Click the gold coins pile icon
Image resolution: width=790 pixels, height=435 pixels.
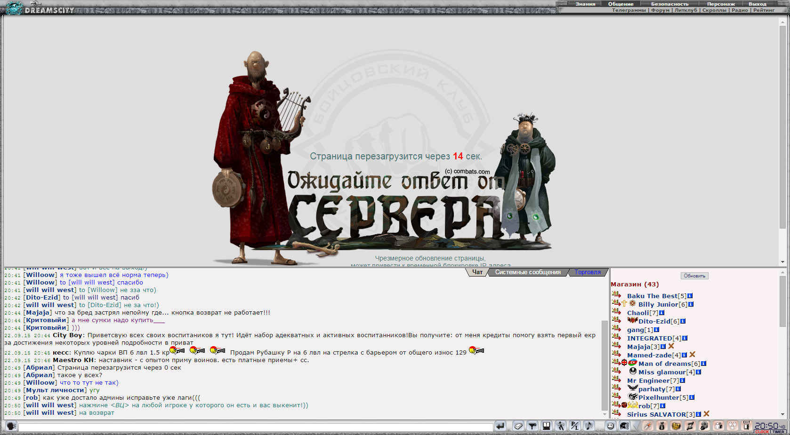coord(676,426)
